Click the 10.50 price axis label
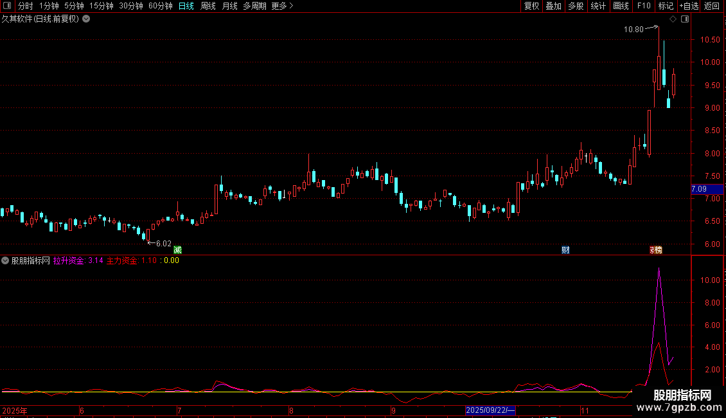Screen dimensions: 726x418 tap(710, 40)
